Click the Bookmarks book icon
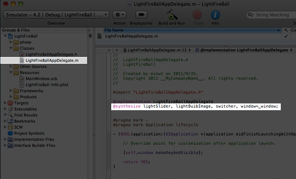This screenshot has width=296, height=179. (11, 121)
